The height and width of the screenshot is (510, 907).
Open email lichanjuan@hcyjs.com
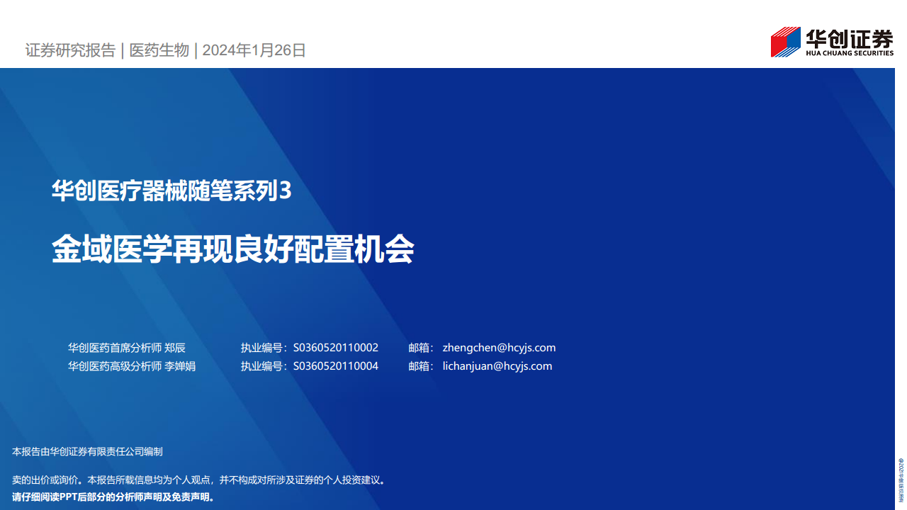coord(497,366)
